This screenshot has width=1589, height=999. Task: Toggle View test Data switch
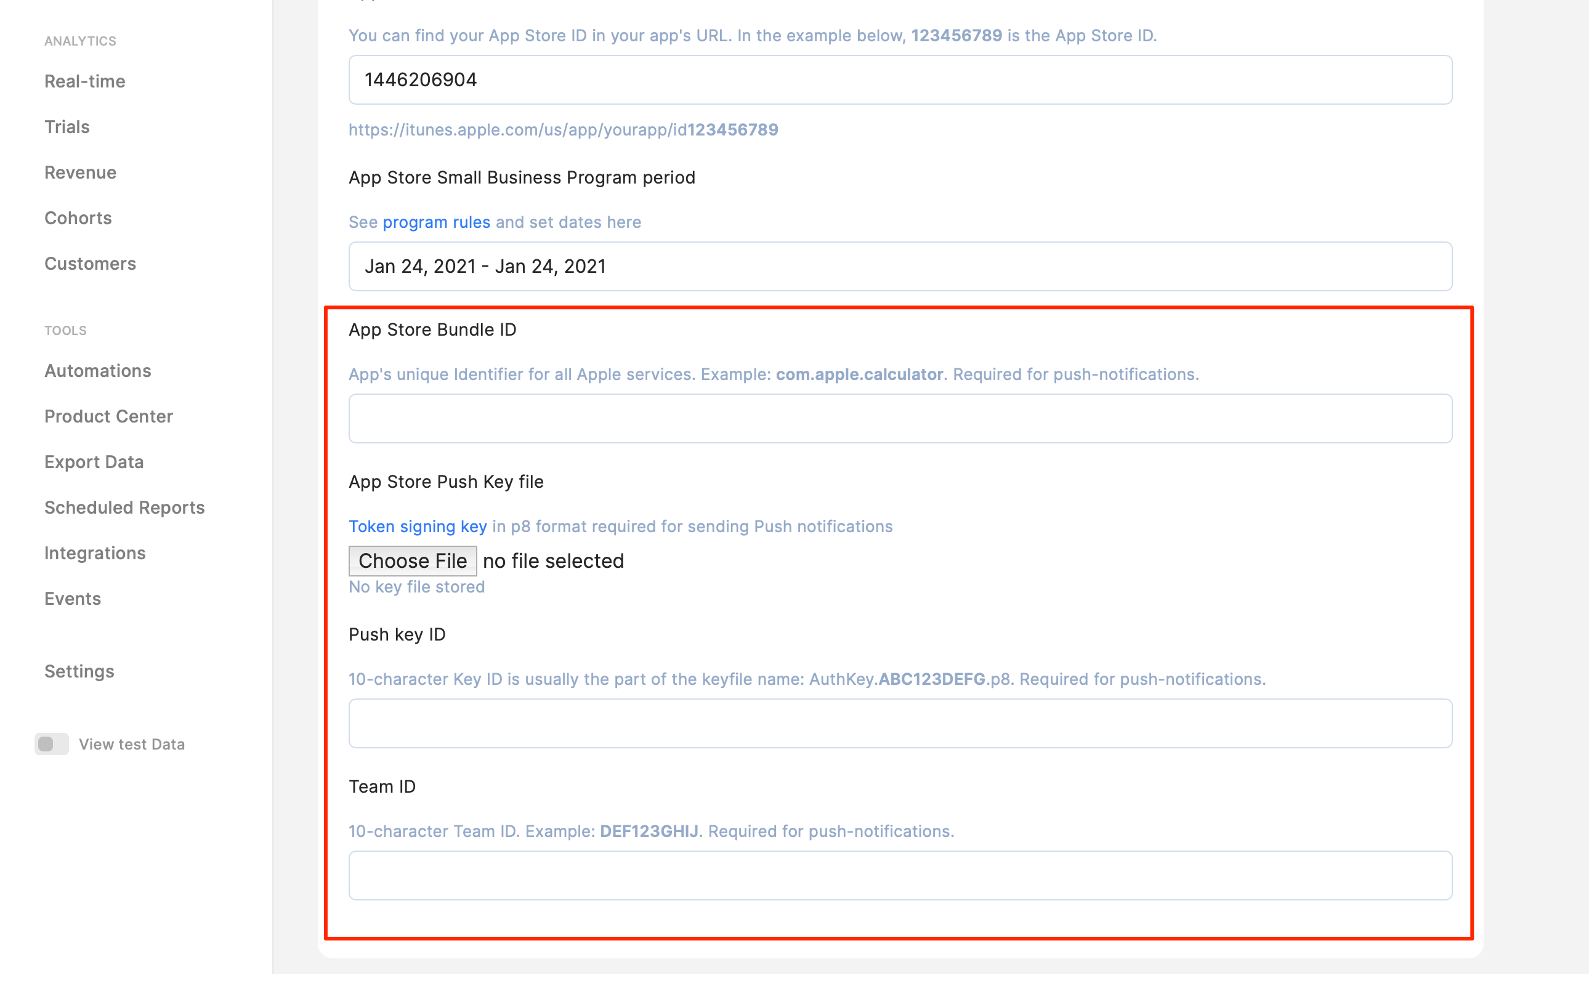click(52, 743)
